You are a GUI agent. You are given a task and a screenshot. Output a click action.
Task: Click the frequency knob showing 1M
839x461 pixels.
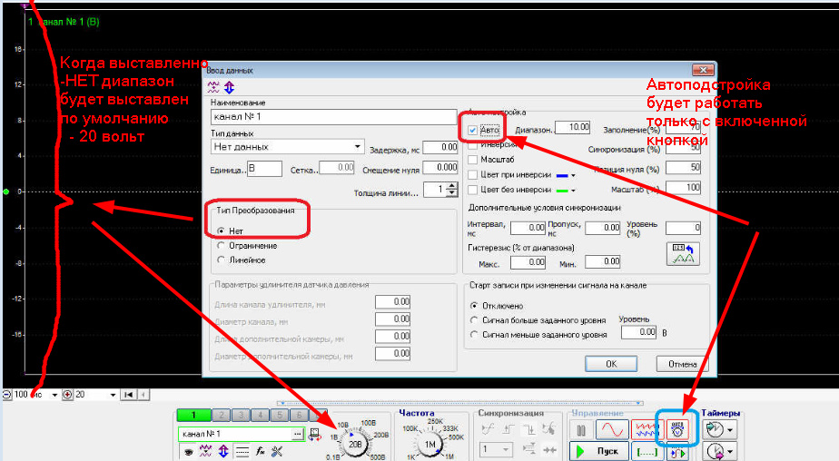pos(429,444)
